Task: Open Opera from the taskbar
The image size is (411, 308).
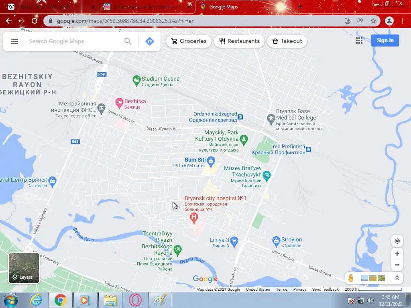Action: pos(135,300)
